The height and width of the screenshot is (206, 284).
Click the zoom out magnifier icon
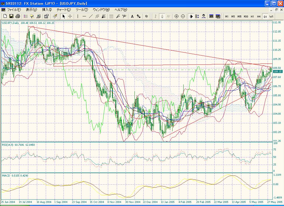(183, 16)
